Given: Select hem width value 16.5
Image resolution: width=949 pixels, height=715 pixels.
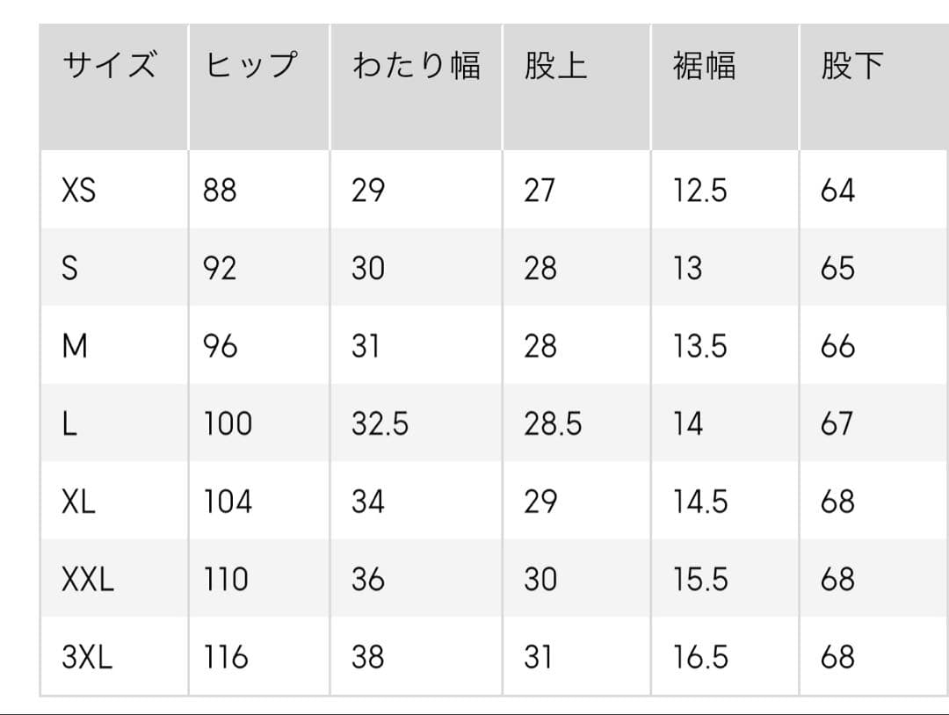Looking at the screenshot, I should (700, 657).
